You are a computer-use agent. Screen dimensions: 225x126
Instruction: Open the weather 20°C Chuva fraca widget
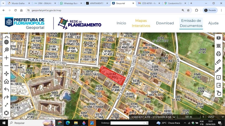coord(168,123)
